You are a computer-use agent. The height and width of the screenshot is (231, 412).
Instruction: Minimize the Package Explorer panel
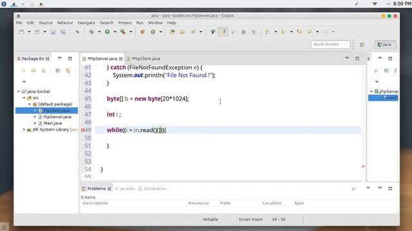[x=60, y=58]
